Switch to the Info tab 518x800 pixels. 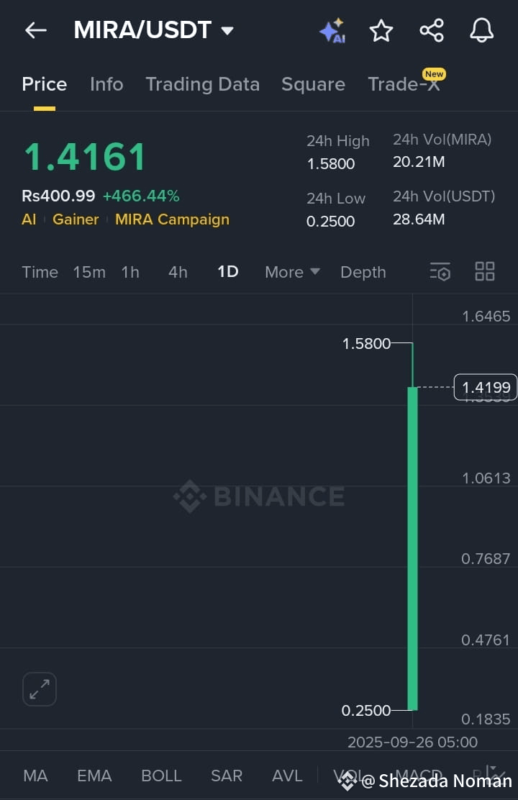[x=106, y=84]
